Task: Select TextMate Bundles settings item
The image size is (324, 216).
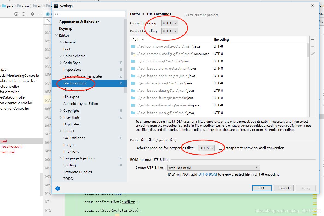Action: (x=78, y=172)
